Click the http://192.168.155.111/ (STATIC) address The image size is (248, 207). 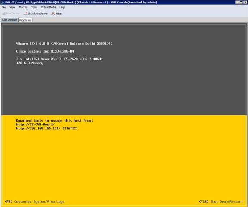point(47,128)
